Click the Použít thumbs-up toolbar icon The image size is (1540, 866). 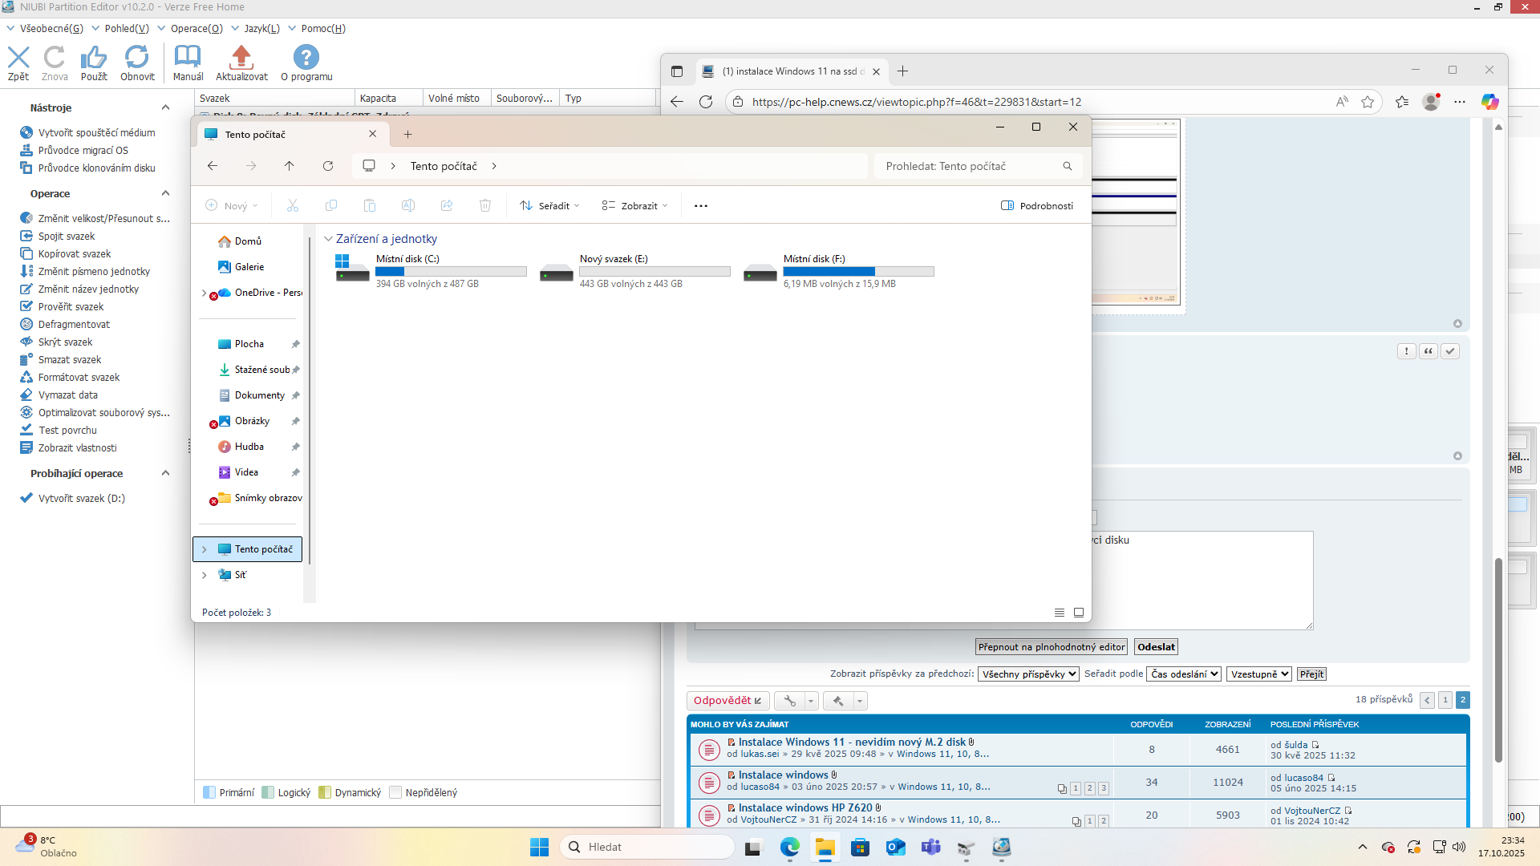tap(94, 58)
